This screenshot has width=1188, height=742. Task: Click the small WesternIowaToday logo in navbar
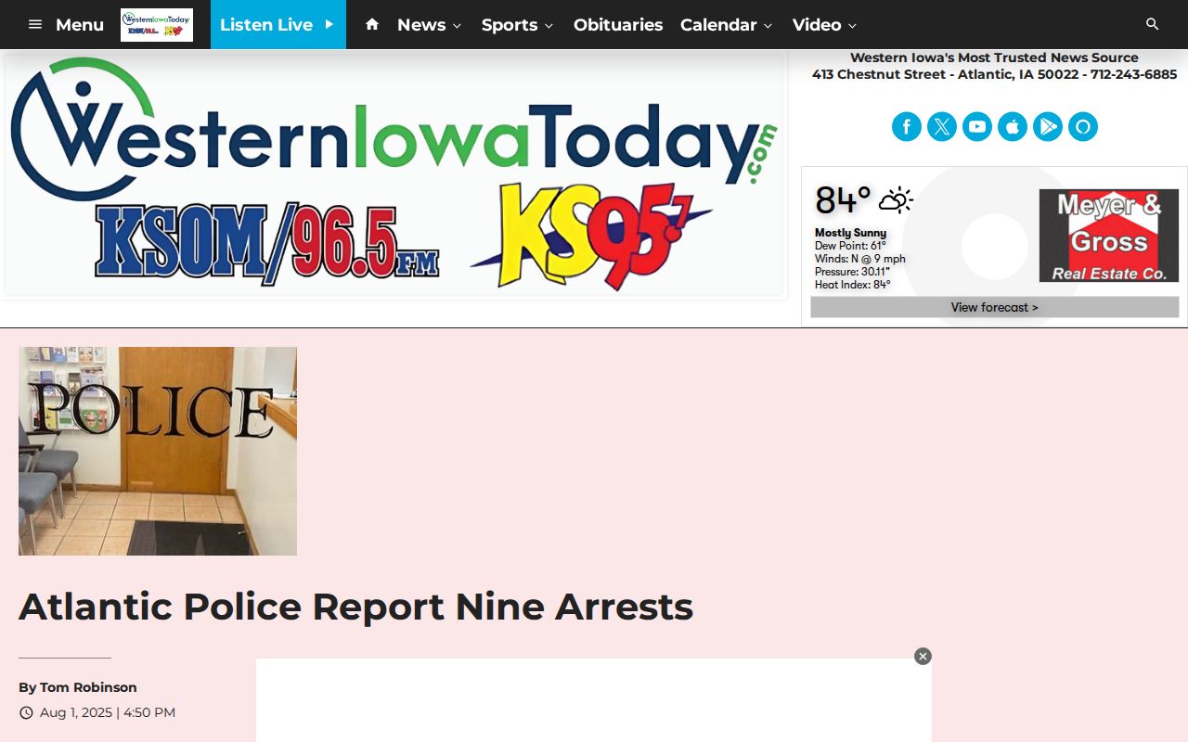(x=157, y=25)
